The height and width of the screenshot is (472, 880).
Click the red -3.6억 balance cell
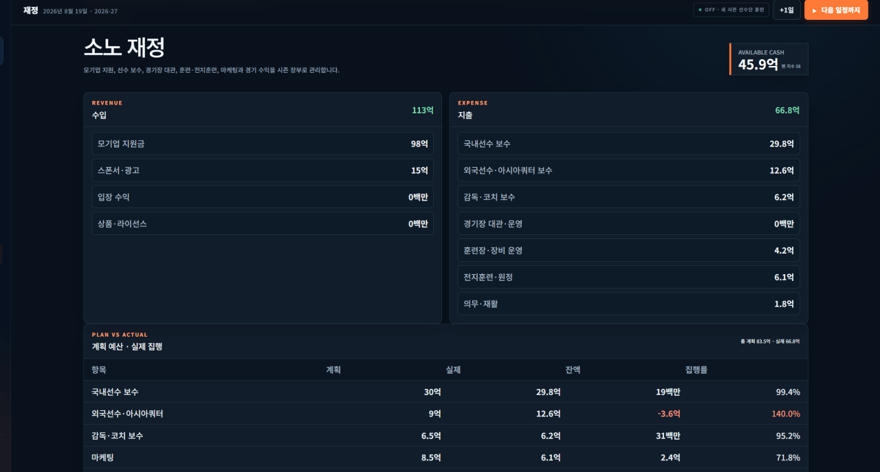[x=669, y=414]
